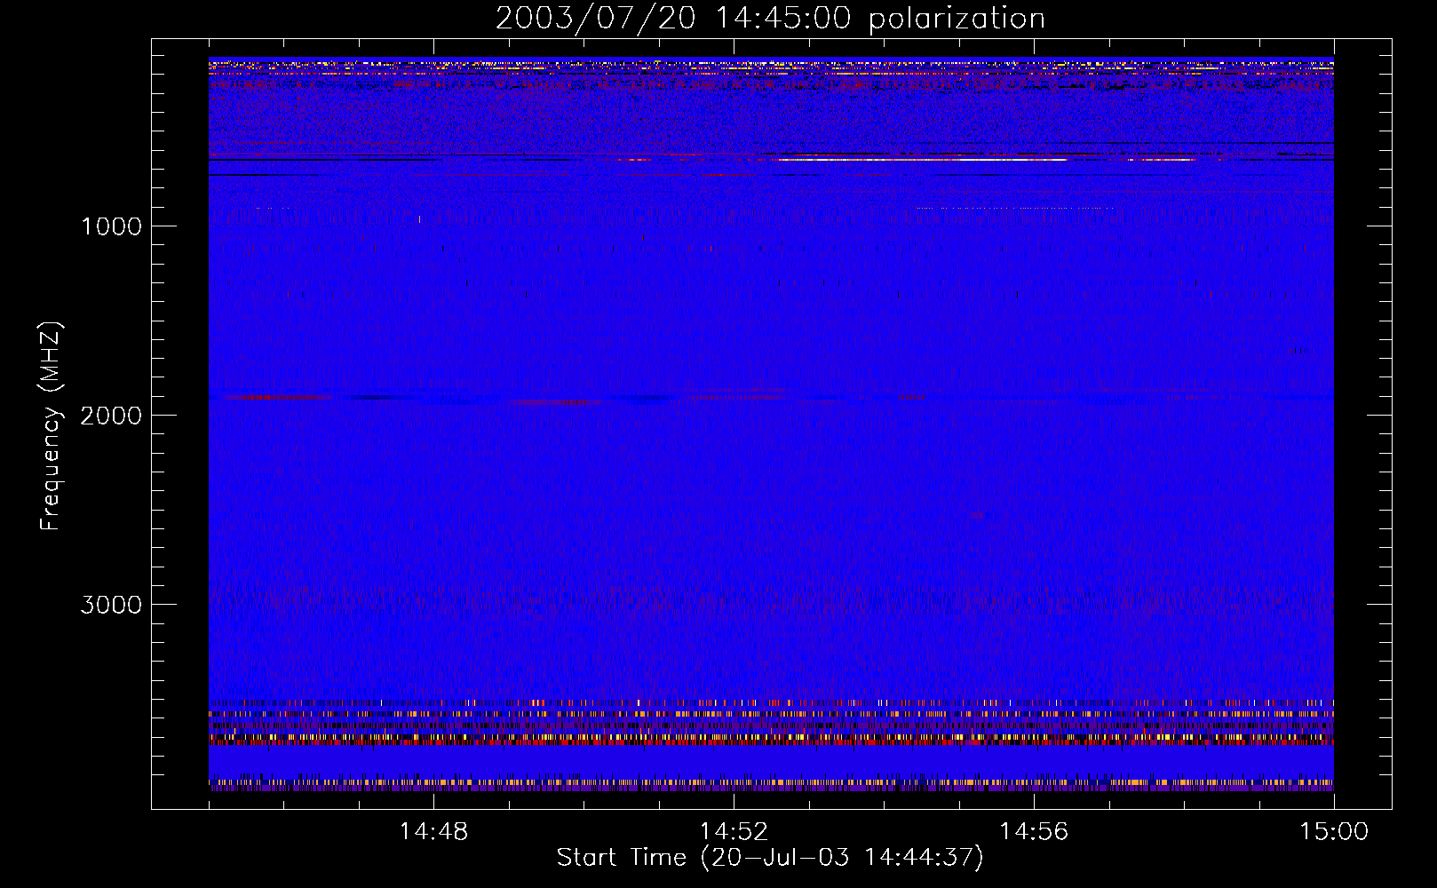Select the 'Frequency (MHZ)' axis label
The width and height of the screenshot is (1437, 888).
pos(51,426)
